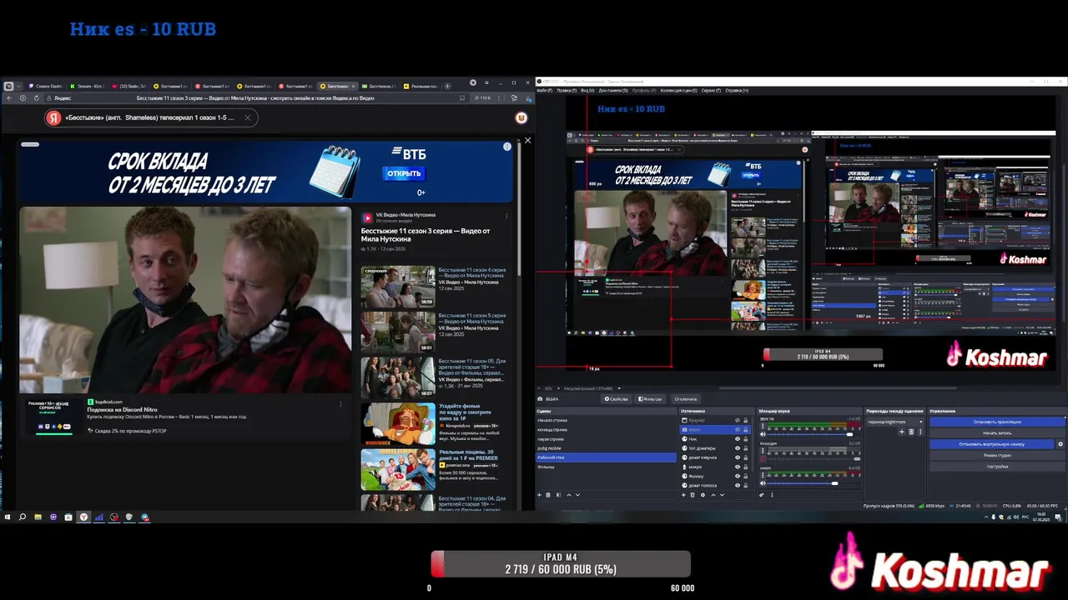
Task: Toggle lock on the Ник source
Action: (x=745, y=439)
